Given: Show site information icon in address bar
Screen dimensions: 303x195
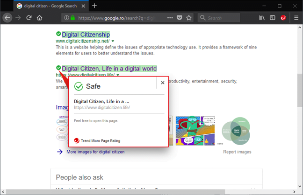Looking at the screenshot, I should point(66,18).
